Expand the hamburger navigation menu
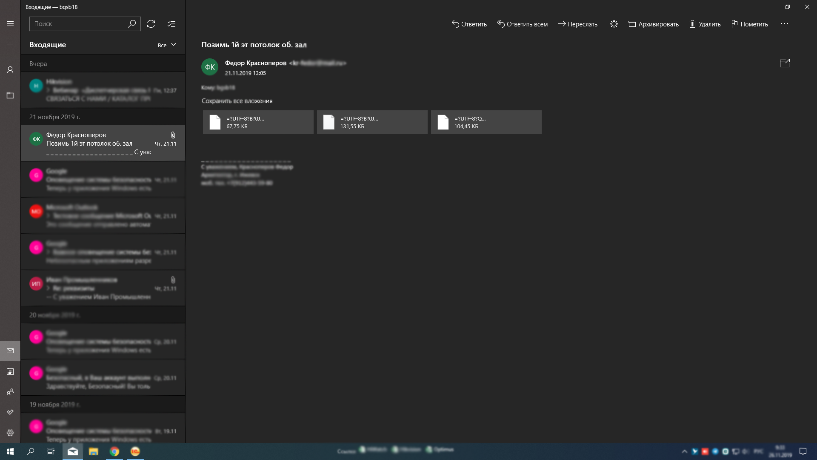The width and height of the screenshot is (817, 460). click(10, 24)
